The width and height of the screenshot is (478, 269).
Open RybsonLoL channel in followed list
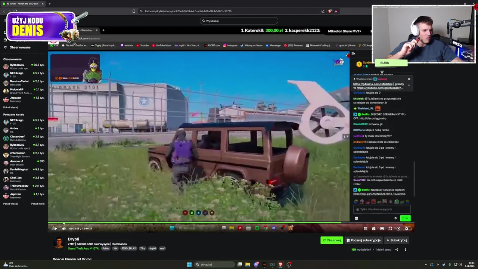(24, 67)
